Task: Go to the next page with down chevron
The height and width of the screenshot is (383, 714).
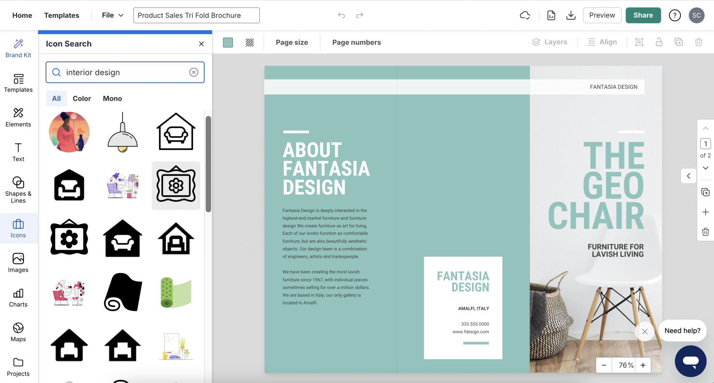Action: coord(705,168)
